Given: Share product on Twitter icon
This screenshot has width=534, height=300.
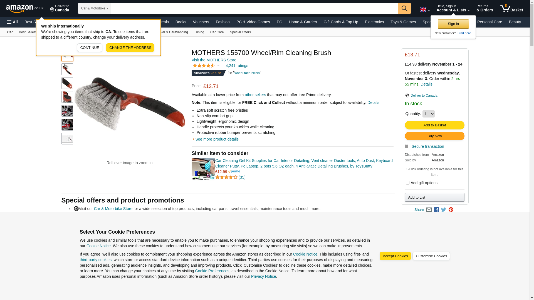Looking at the screenshot, I should (444, 210).
